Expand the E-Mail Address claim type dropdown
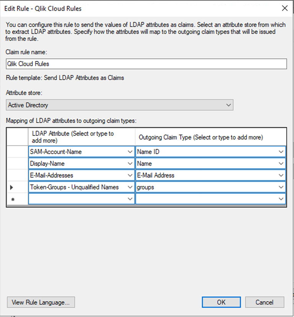This screenshot has width=294, height=317. 281,176
